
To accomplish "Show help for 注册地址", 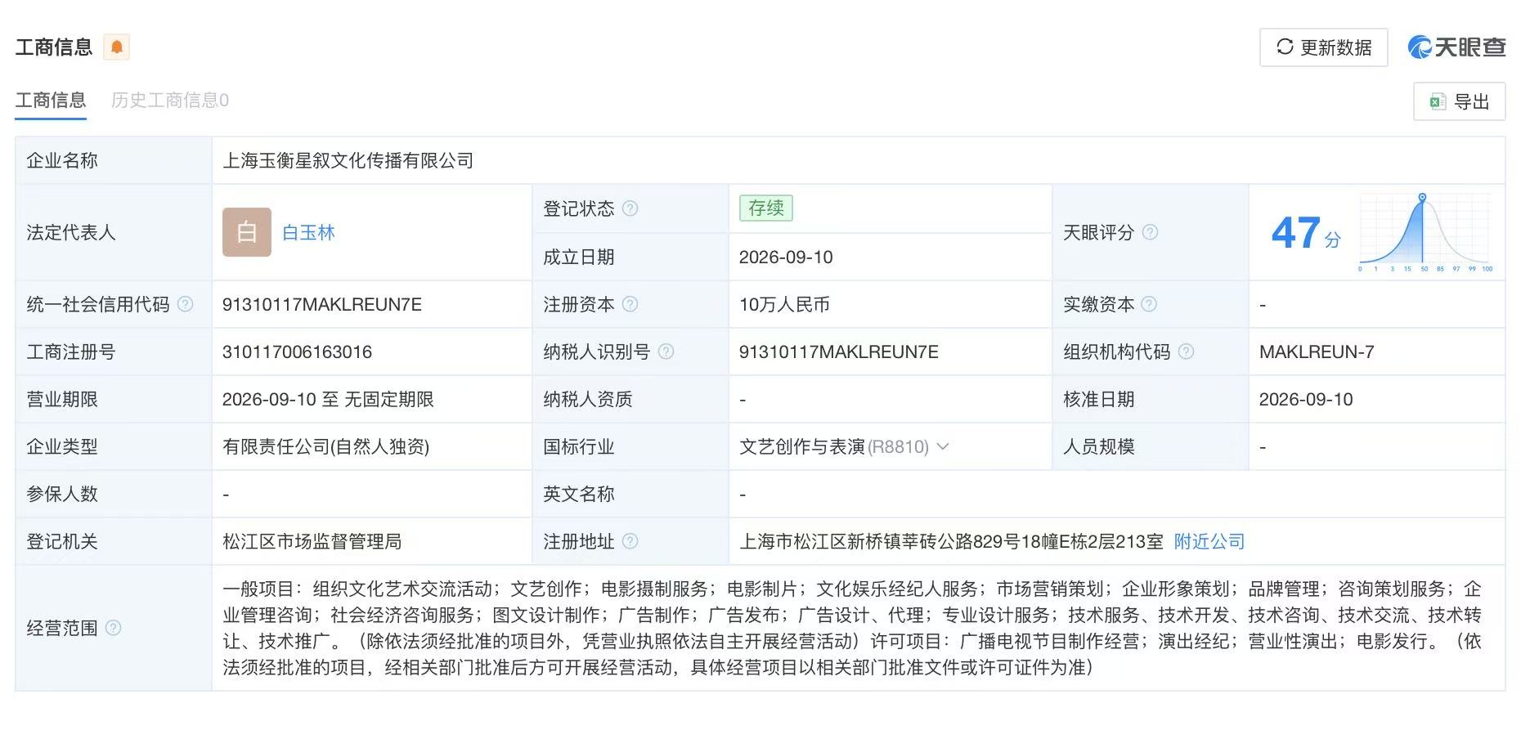I will (630, 541).
